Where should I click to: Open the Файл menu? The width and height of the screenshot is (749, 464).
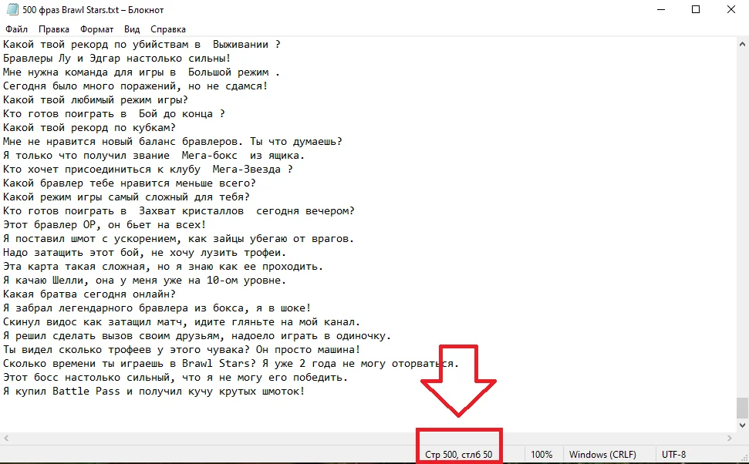(17, 29)
